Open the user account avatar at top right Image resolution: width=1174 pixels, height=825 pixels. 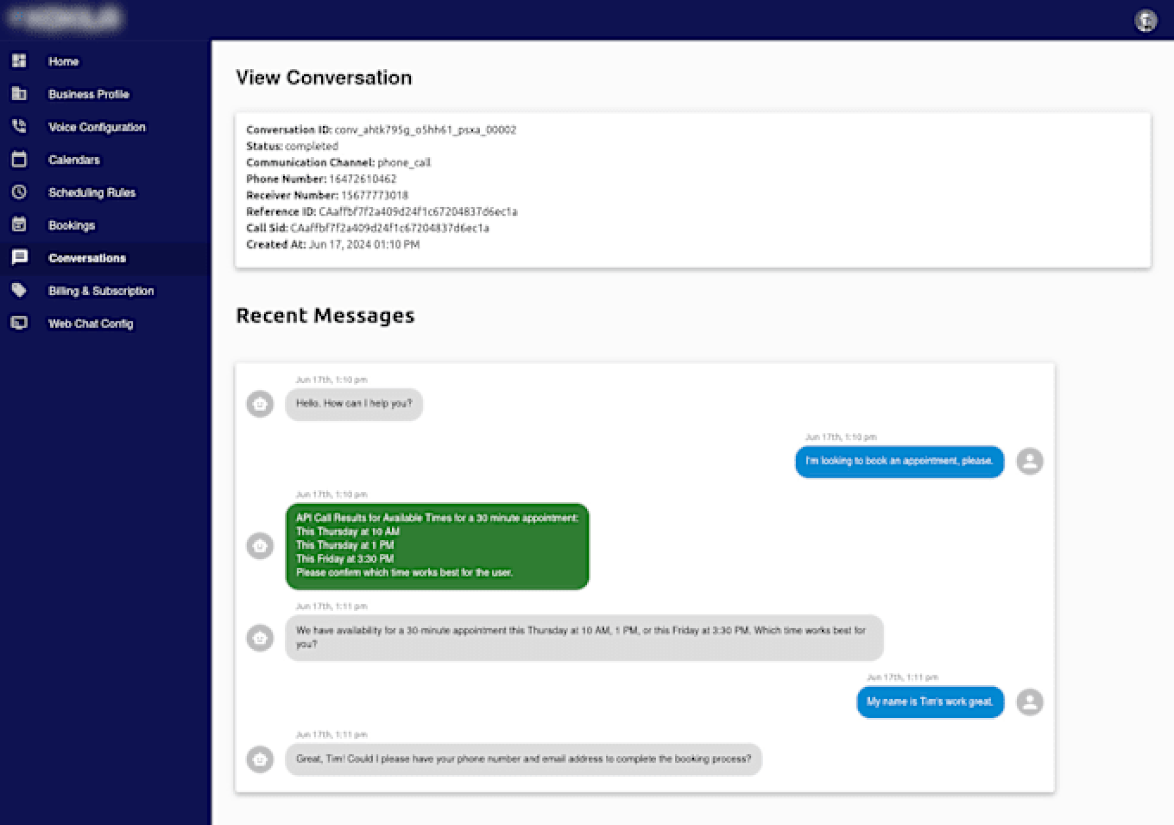point(1145,21)
